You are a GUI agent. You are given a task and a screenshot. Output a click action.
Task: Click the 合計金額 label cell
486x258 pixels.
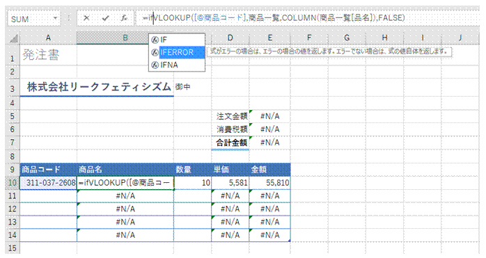point(230,143)
